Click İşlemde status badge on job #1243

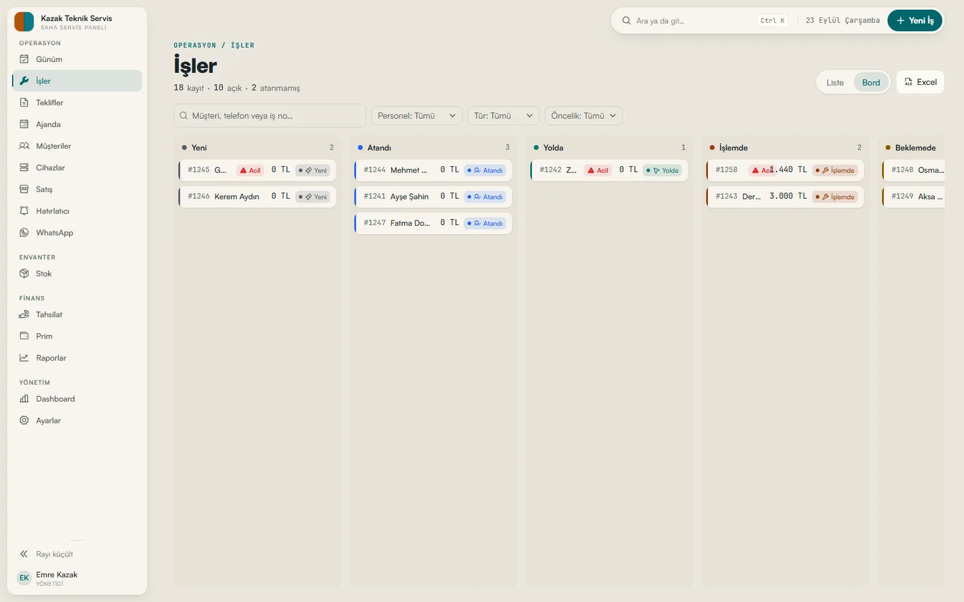click(834, 197)
